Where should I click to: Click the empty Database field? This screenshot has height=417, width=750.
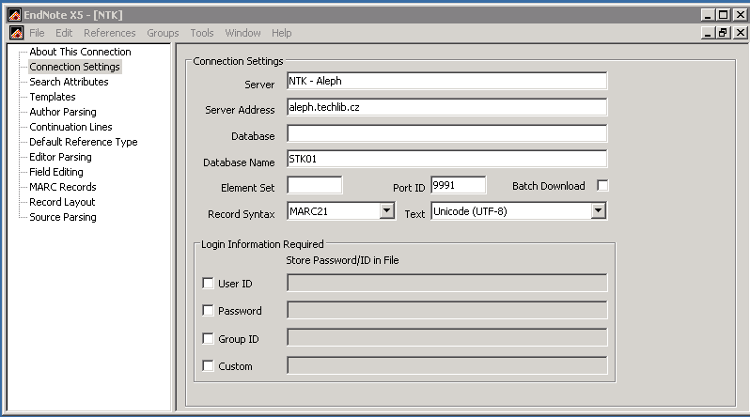click(x=446, y=133)
